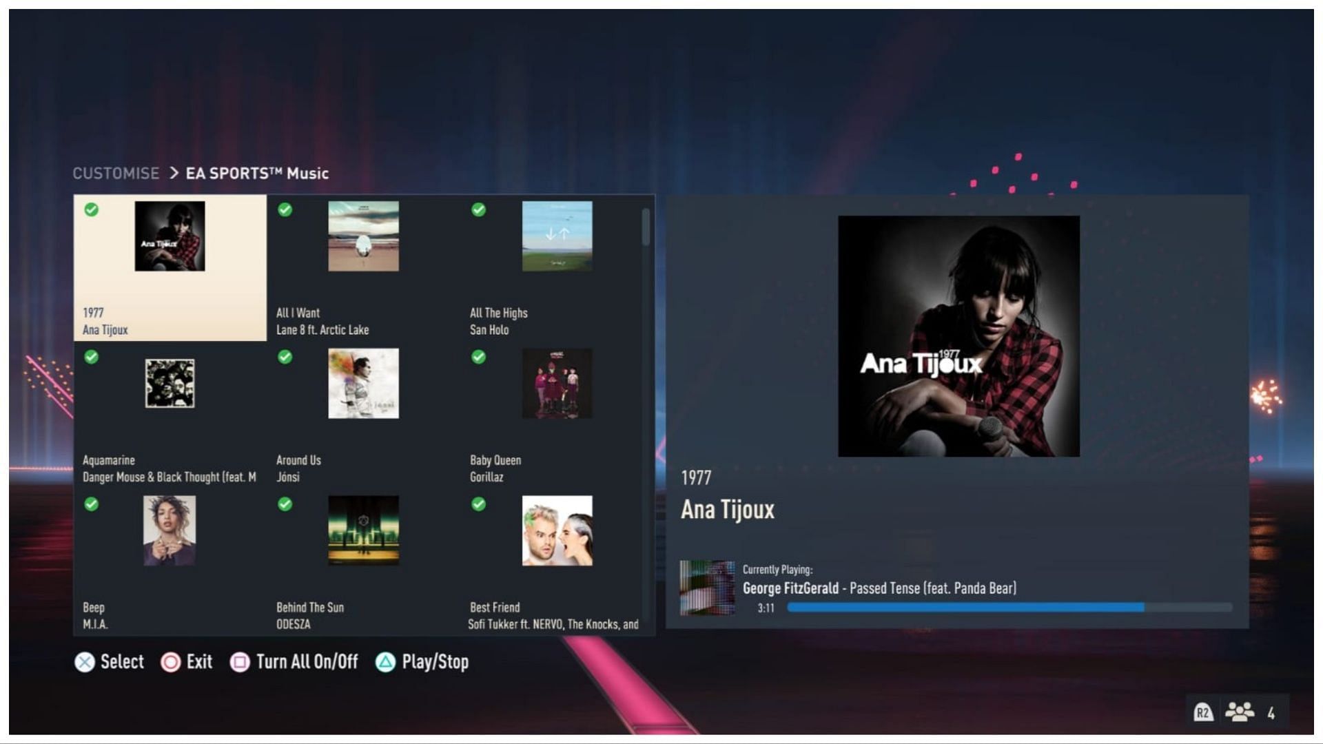Viewport: 1323px width, 744px height.
Task: Click the 'Best Friend' track title
Action: [495, 608]
